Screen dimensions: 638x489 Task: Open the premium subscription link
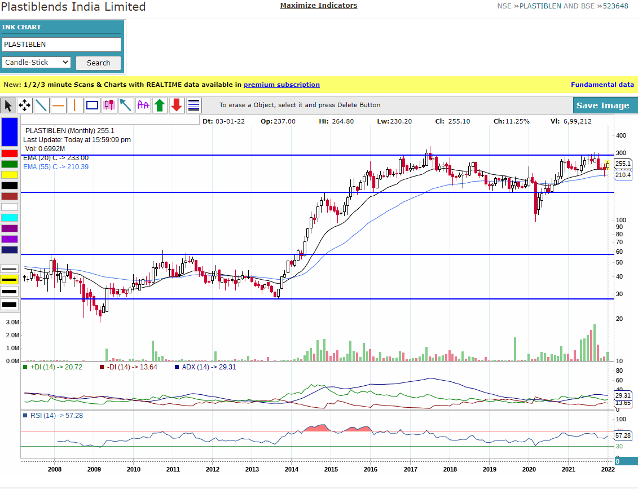[x=281, y=85]
